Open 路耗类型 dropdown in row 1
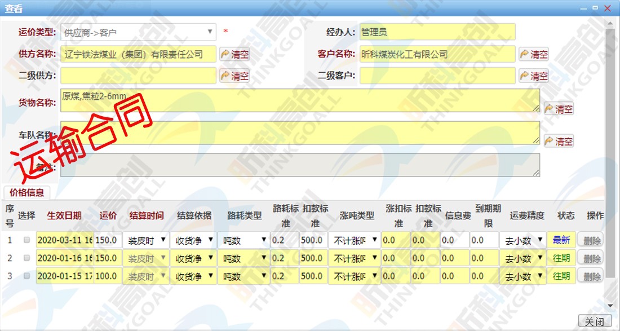Viewport: 620px width, 331px height. 244,240
